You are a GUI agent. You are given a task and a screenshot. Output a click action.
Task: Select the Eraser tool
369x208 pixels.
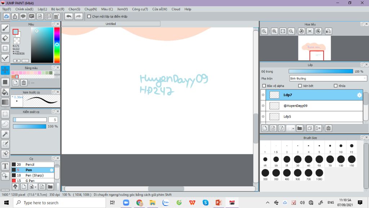5,38
